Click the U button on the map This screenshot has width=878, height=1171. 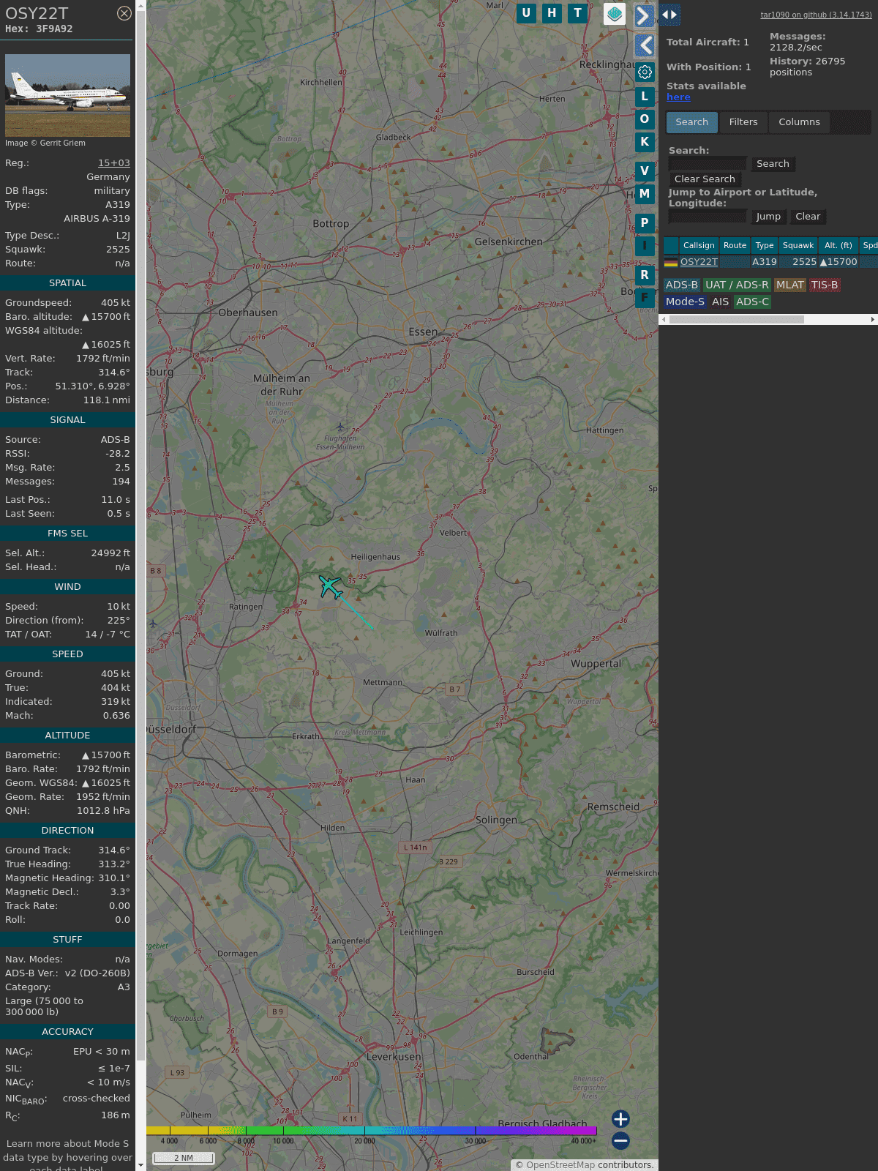(x=526, y=13)
